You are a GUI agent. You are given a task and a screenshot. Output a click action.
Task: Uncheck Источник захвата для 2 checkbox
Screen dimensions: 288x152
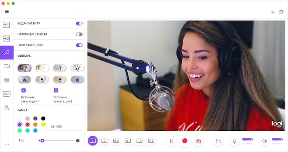(x=56, y=91)
